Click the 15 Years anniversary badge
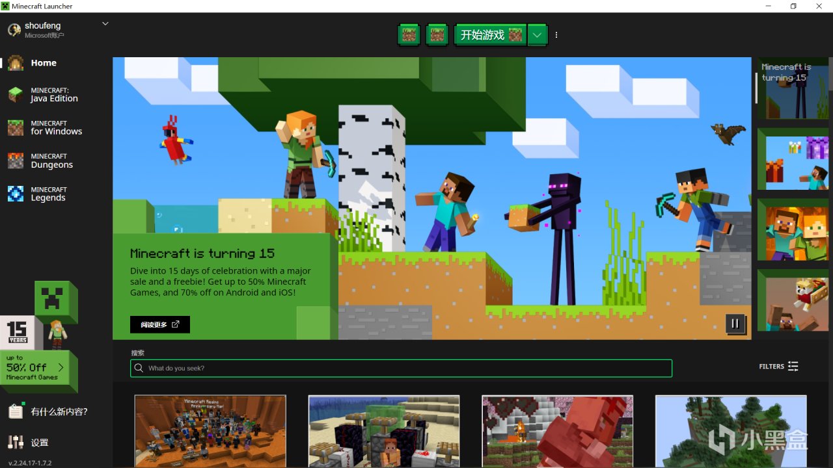 17,331
